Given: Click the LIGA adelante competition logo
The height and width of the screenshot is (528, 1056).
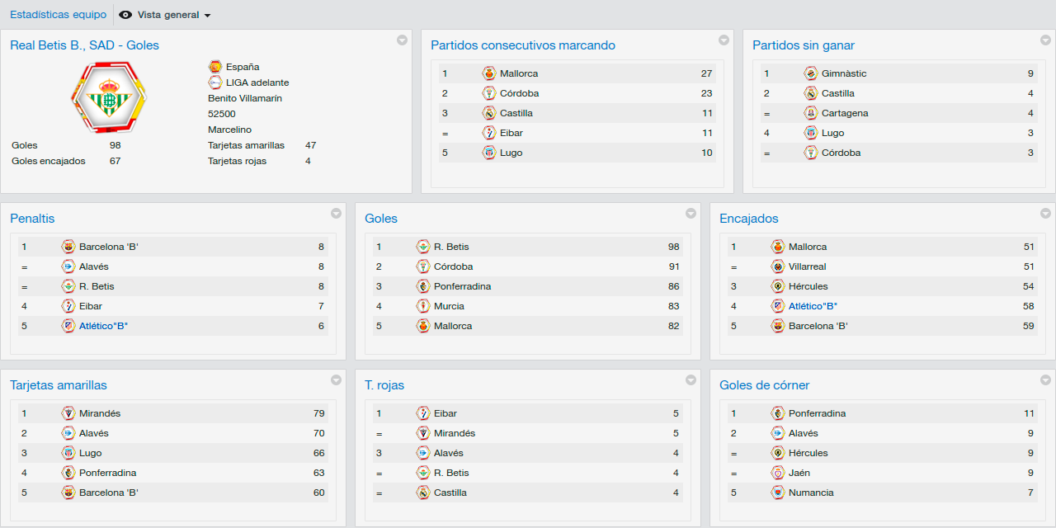Looking at the screenshot, I should (x=215, y=82).
